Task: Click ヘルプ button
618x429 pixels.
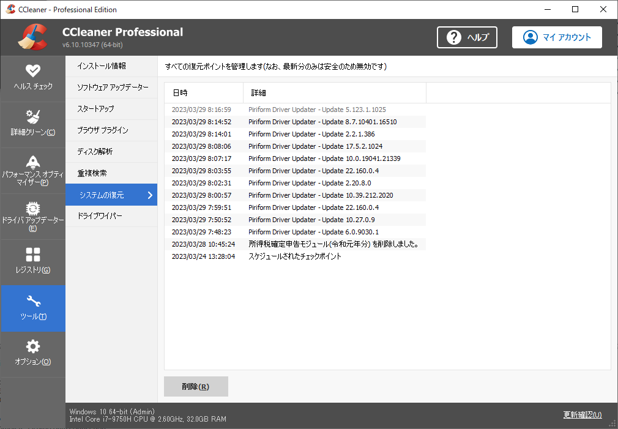Action: (x=467, y=37)
